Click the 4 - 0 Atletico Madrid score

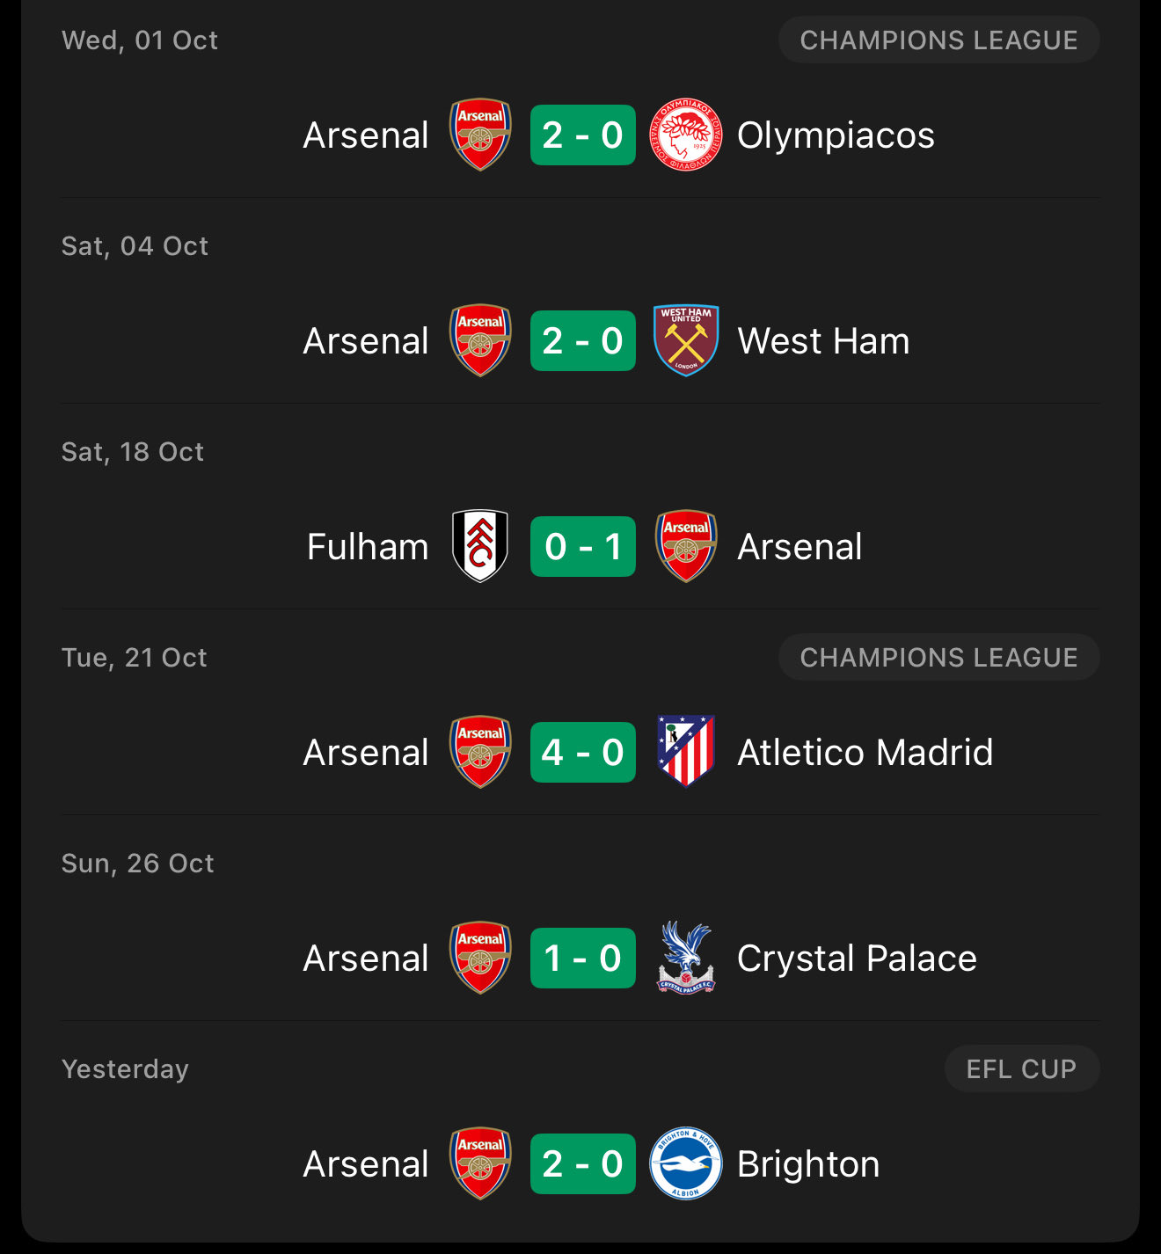(x=582, y=753)
